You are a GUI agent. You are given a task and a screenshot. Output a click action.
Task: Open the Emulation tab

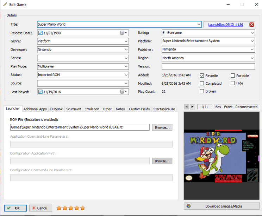[x=92, y=109]
